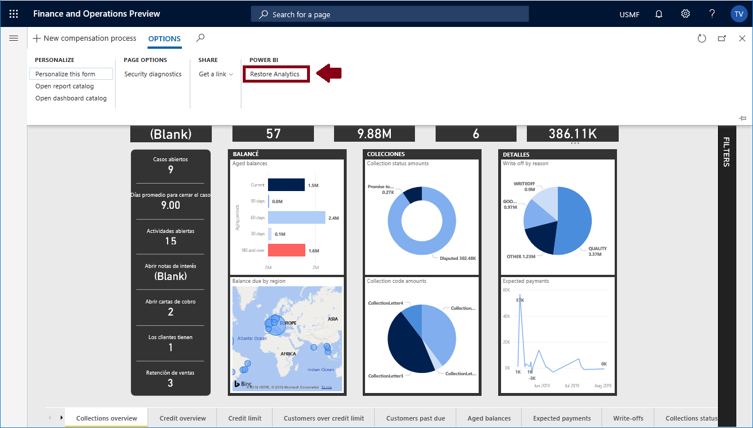Click the left tab scroll chevron
Image resolution: width=753 pixels, height=428 pixels.
(50, 418)
